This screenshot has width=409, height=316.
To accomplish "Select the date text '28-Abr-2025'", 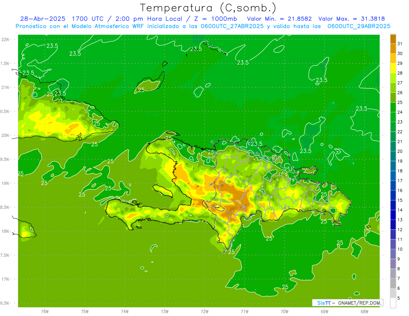I will [43, 19].
